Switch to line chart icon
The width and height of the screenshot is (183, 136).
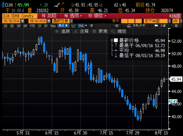pos(74,26)
